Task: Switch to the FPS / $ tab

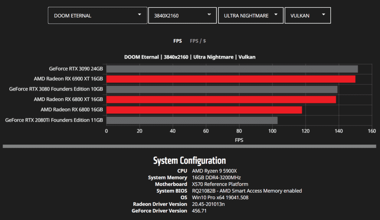Action: [198, 41]
